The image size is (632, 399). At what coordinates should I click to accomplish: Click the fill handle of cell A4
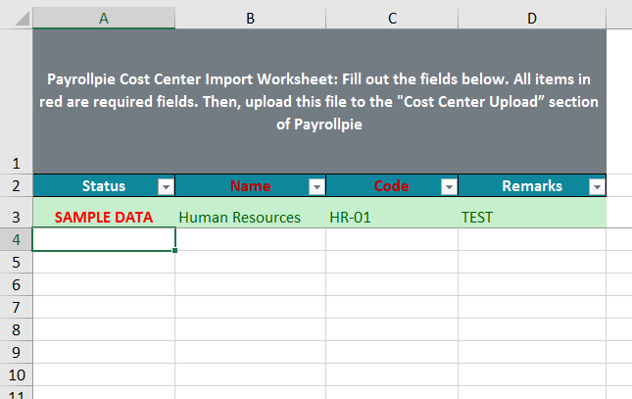point(175,251)
